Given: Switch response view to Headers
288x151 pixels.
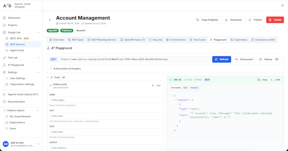Looking at the screenshot, I should pyautogui.click(x=194, y=88).
